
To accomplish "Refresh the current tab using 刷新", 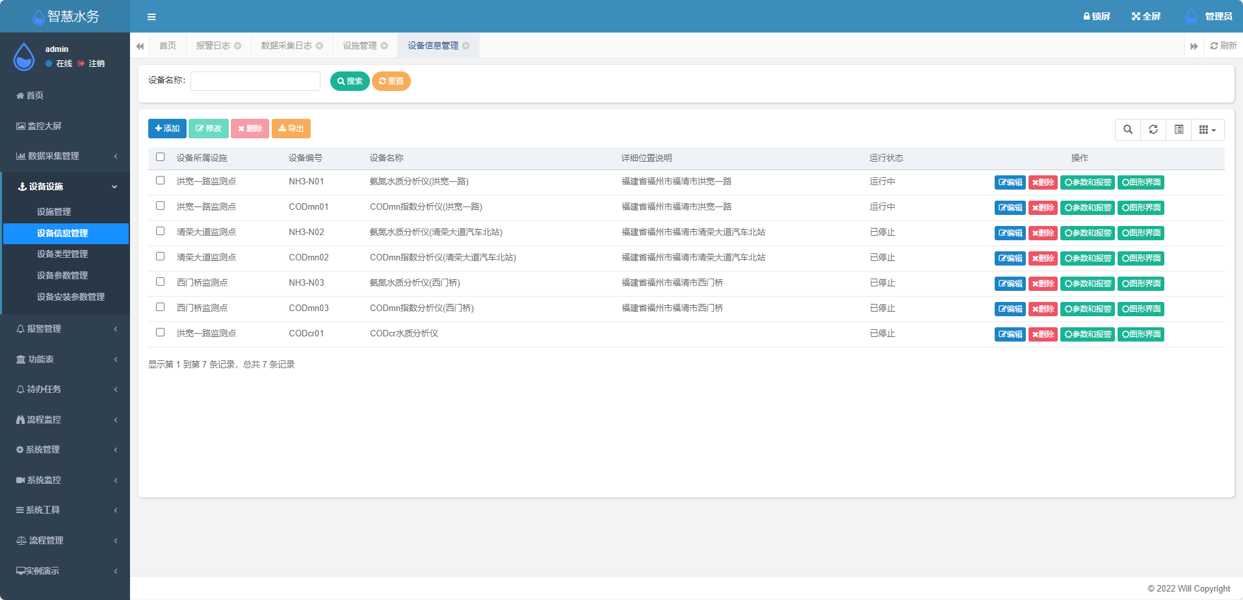I will [1223, 45].
